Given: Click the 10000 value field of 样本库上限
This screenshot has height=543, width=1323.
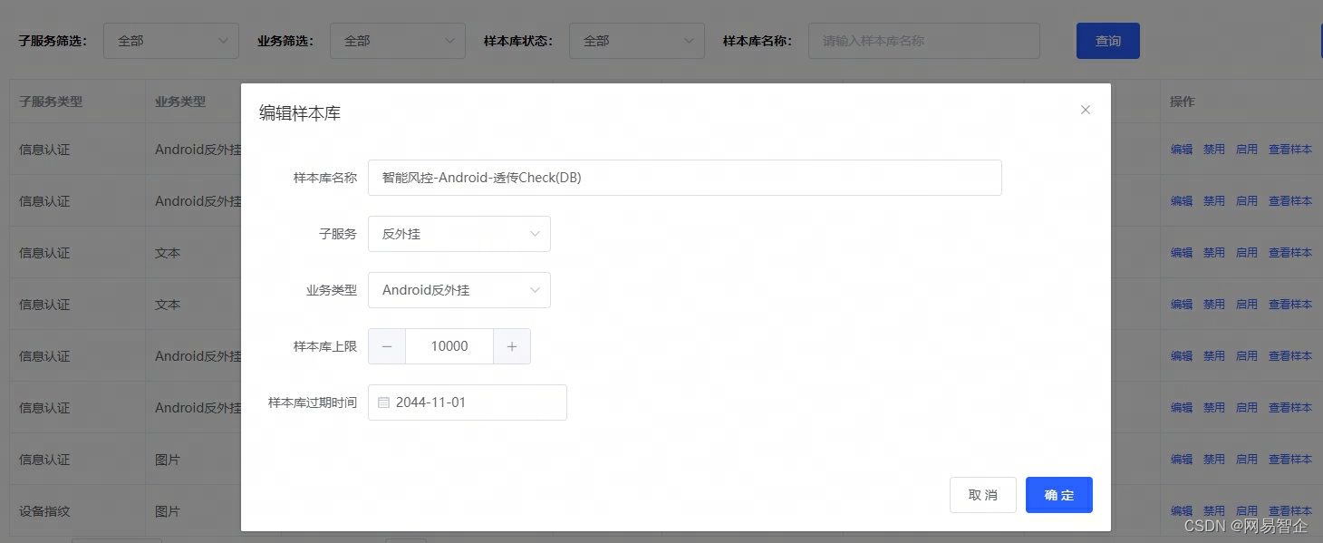Looking at the screenshot, I should tap(449, 346).
